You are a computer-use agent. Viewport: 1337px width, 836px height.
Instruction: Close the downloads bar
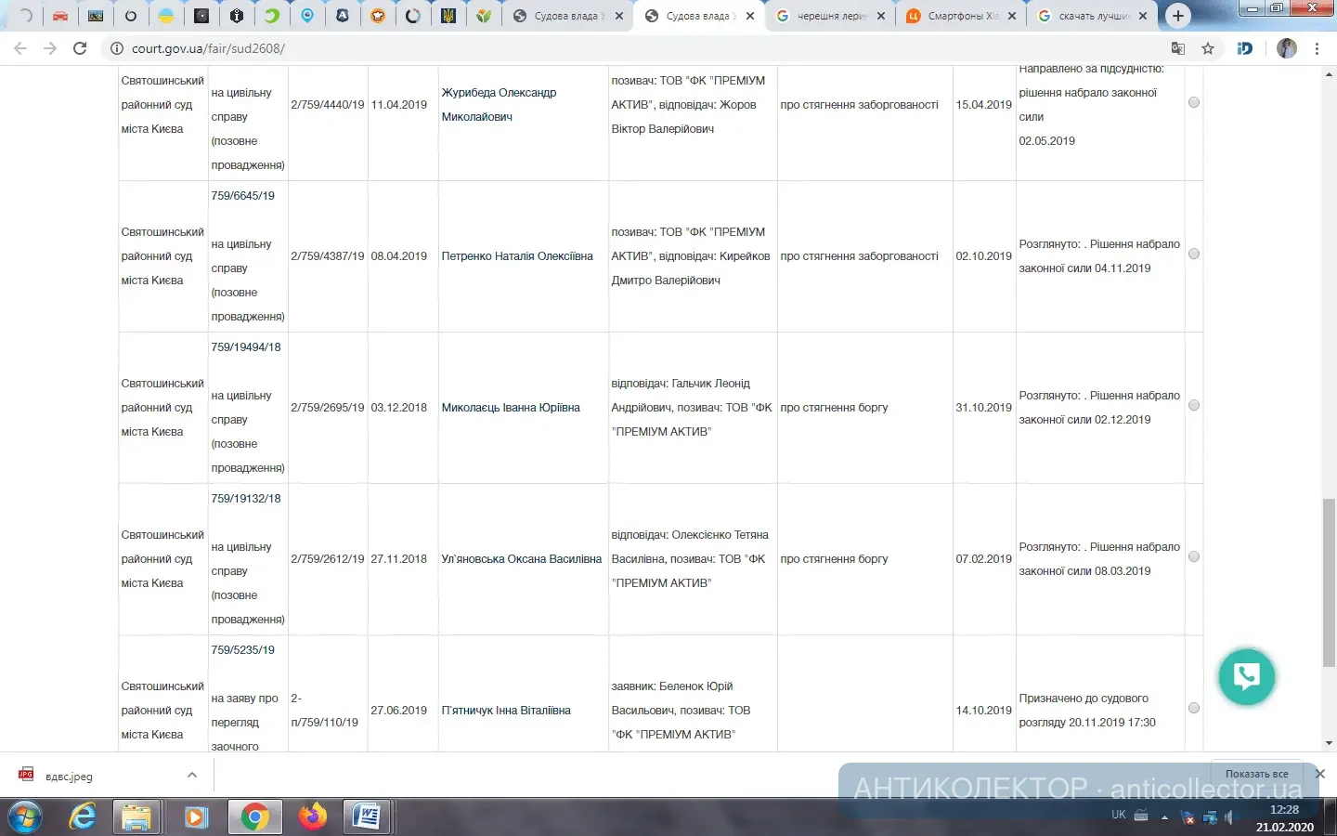click(1319, 774)
